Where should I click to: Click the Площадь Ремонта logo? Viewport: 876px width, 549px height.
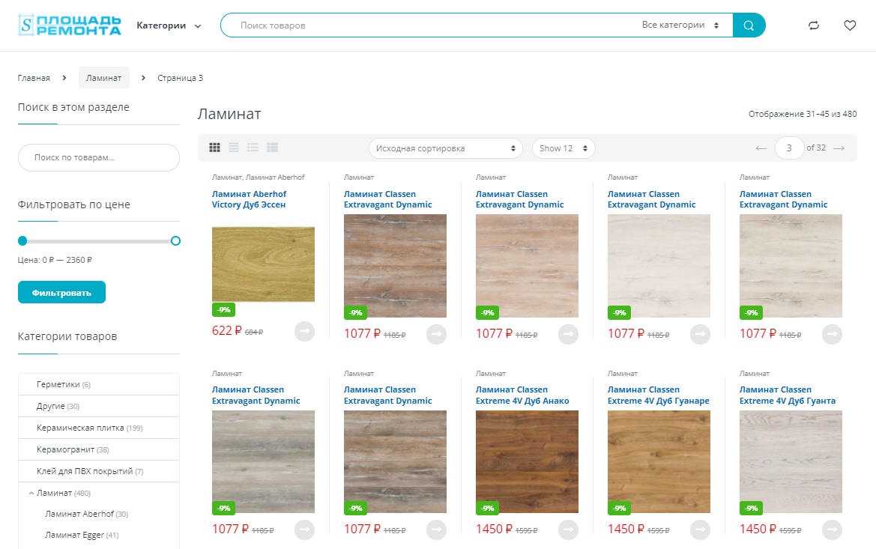click(70, 25)
